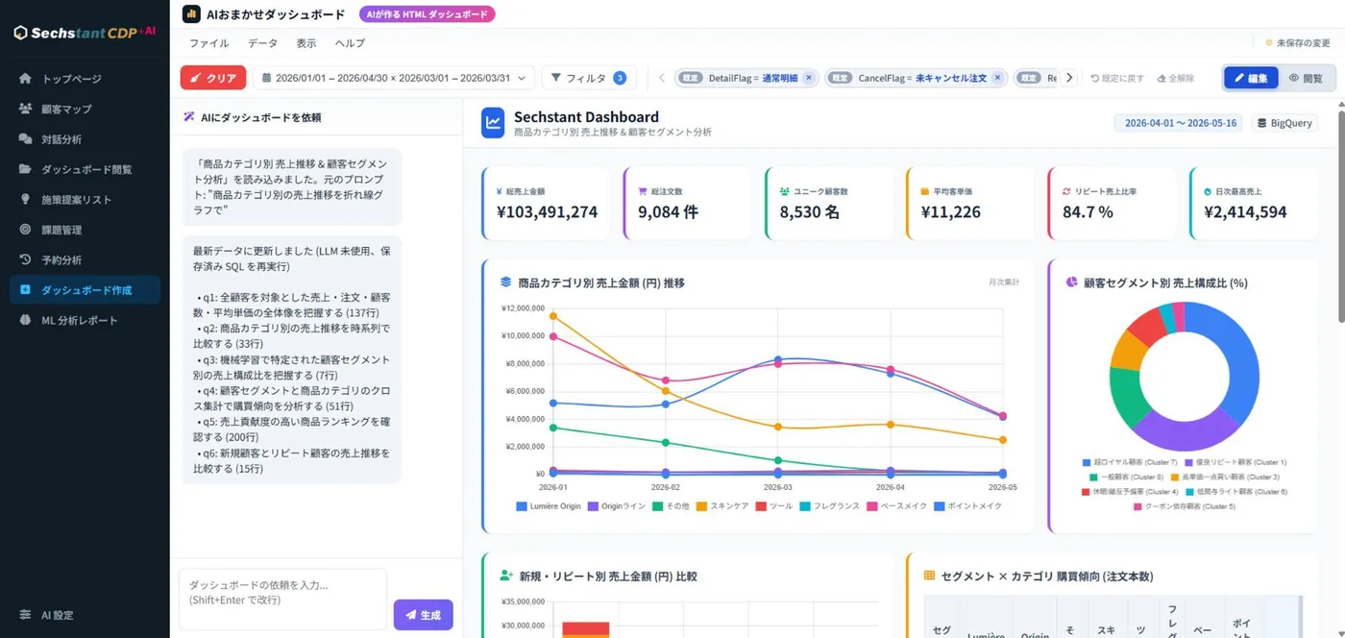Viewport: 1345px width, 638px height.
Task: Open AI 設定 sliders icon
Action: coord(25,615)
